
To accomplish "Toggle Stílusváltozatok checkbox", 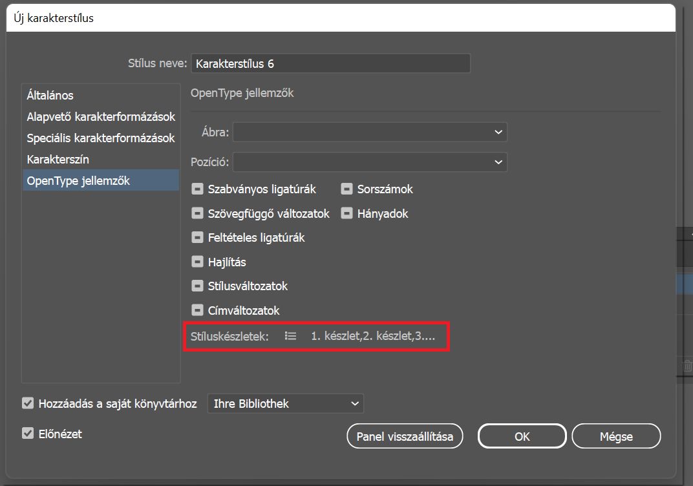I will 197,286.
